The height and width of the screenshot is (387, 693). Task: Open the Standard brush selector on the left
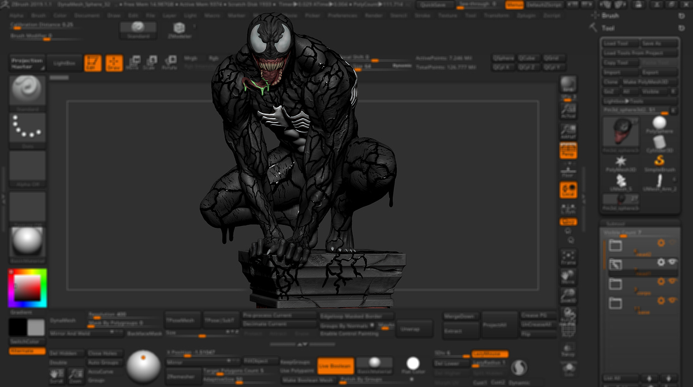click(x=27, y=89)
